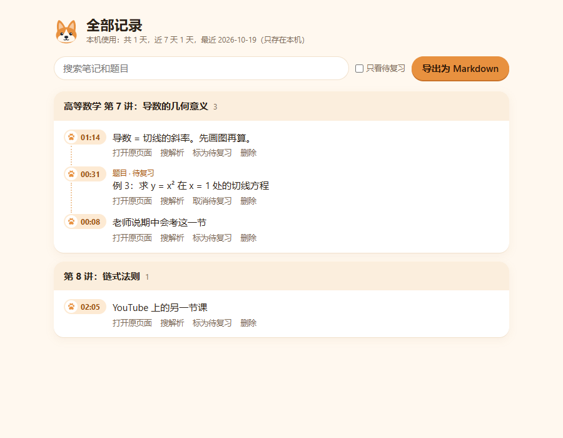Click the paw icon beside 00:08
Screen dimensions: 563x438
coord(71,222)
